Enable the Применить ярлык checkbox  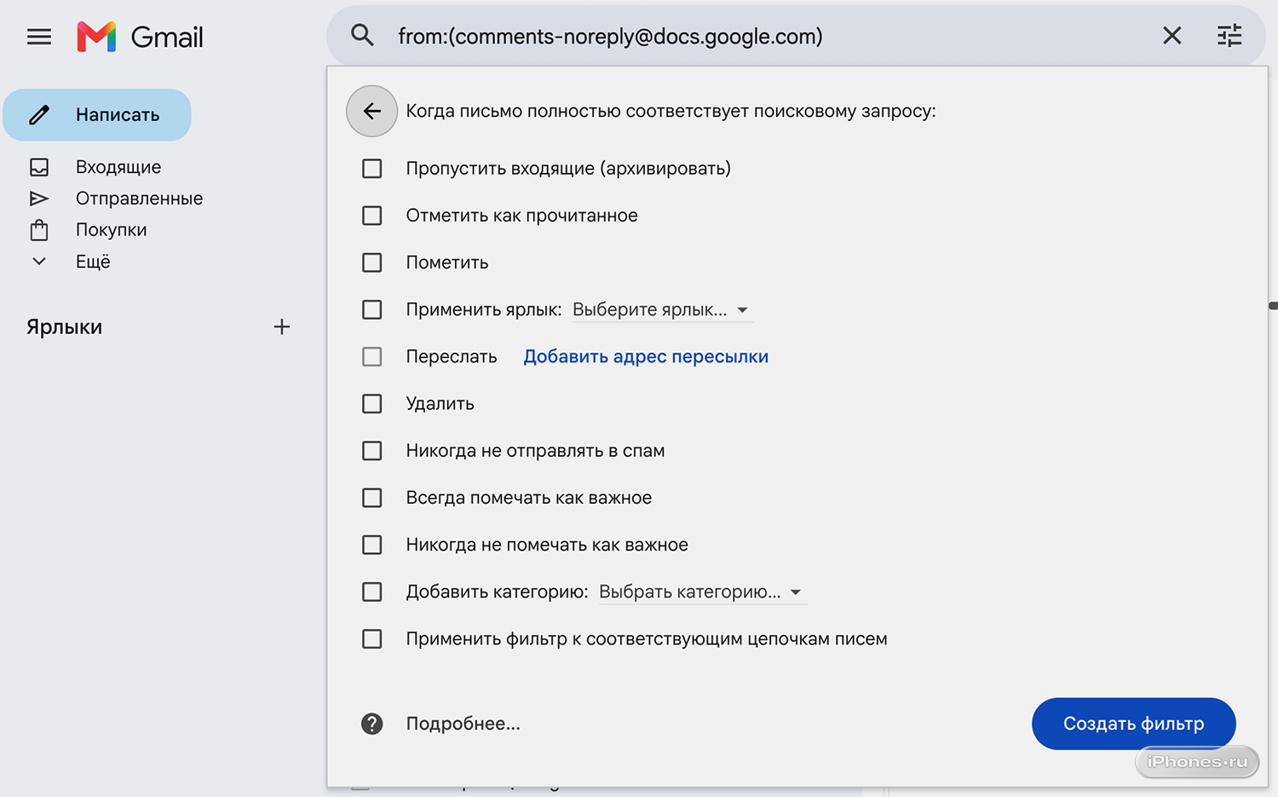tap(372, 309)
